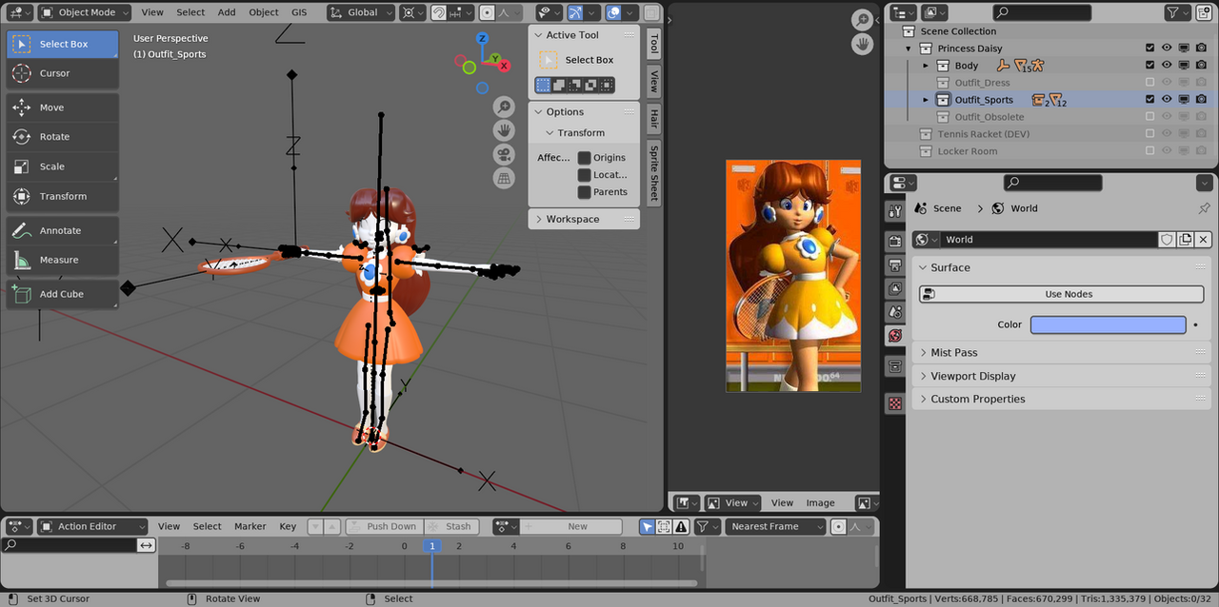Enable the Parents checkbox

point(585,192)
